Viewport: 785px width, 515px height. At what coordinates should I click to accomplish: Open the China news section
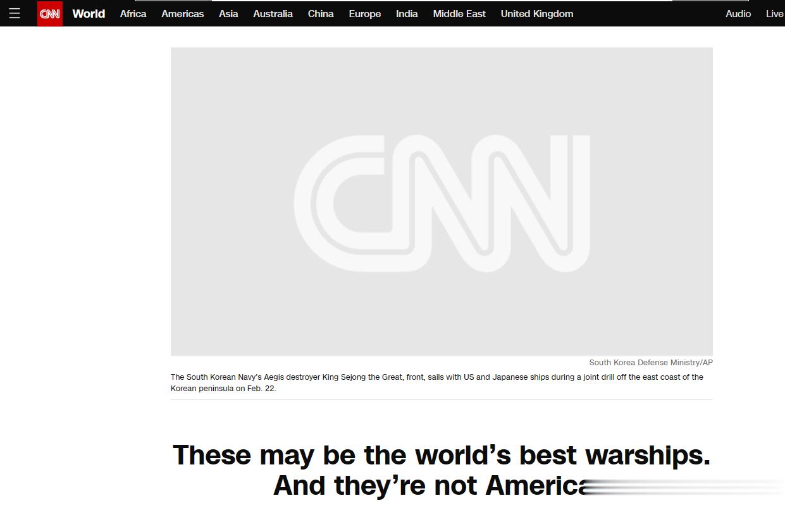(321, 13)
